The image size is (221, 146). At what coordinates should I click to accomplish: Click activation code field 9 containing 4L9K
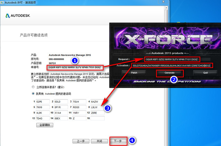42,113
